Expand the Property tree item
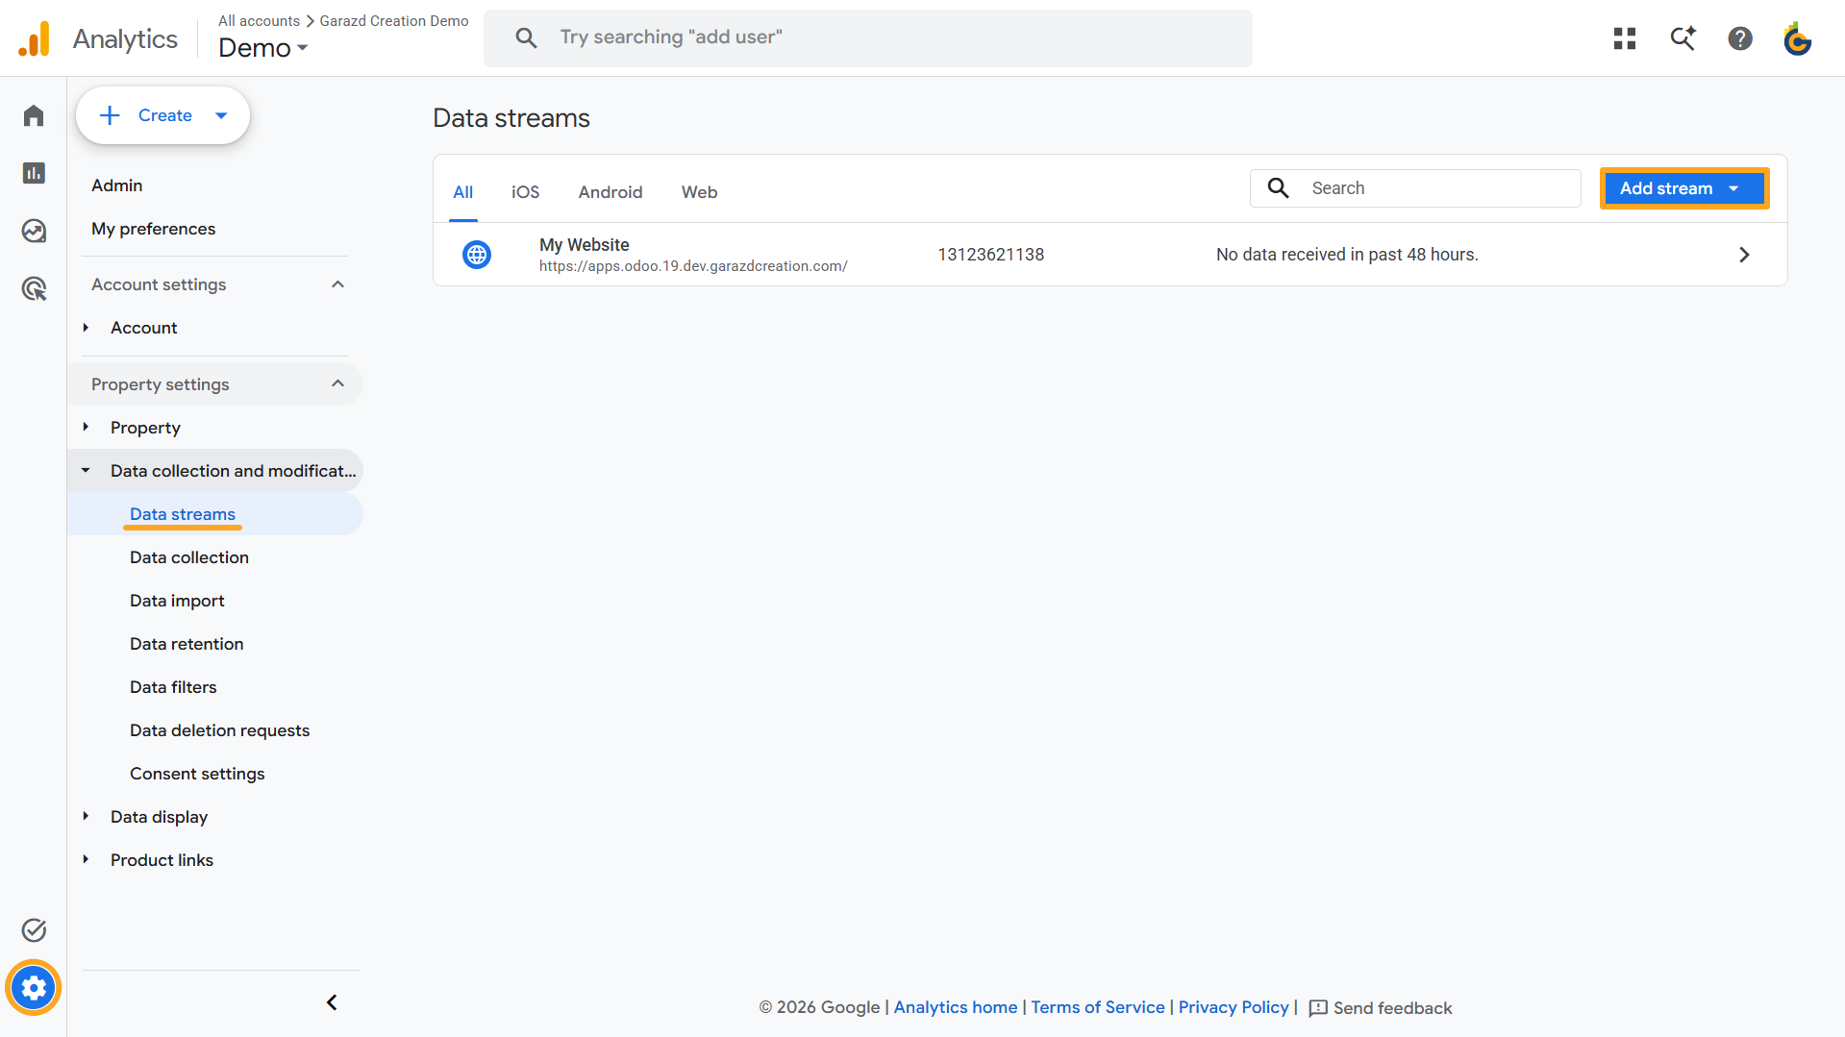This screenshot has width=1845, height=1037. click(x=86, y=427)
